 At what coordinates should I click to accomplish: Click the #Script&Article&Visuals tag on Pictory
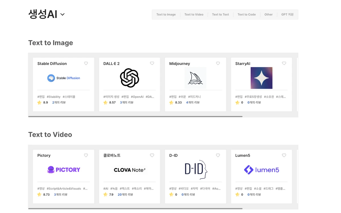point(64,189)
